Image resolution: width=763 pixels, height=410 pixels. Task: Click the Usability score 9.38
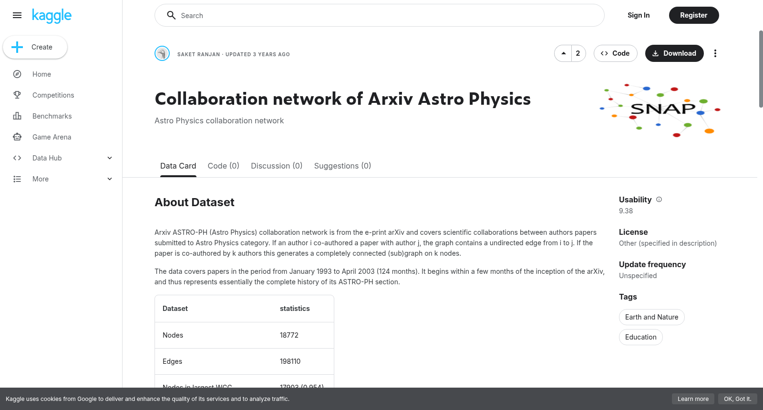(626, 211)
